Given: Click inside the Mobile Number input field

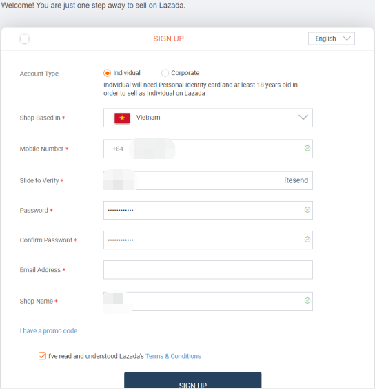Looking at the screenshot, I should 208,149.
